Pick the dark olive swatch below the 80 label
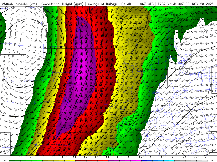This screenshot has height=162, width=217. click(x=45, y=161)
